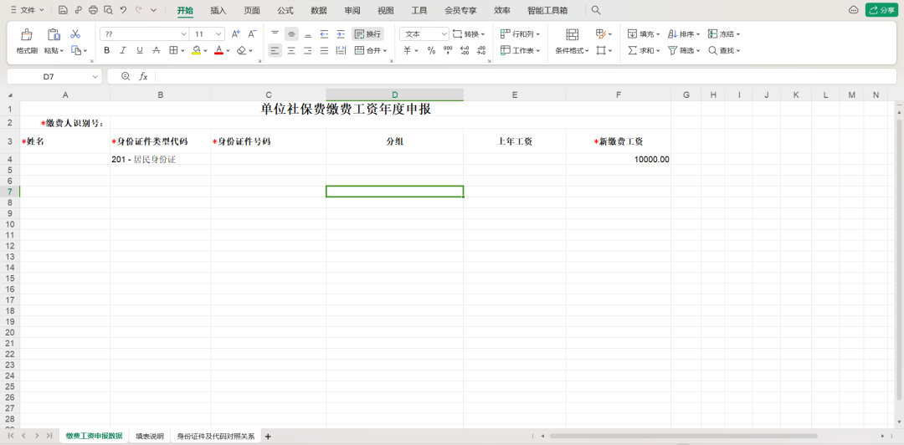Open the font size dropdown
904x445 pixels.
tap(219, 34)
